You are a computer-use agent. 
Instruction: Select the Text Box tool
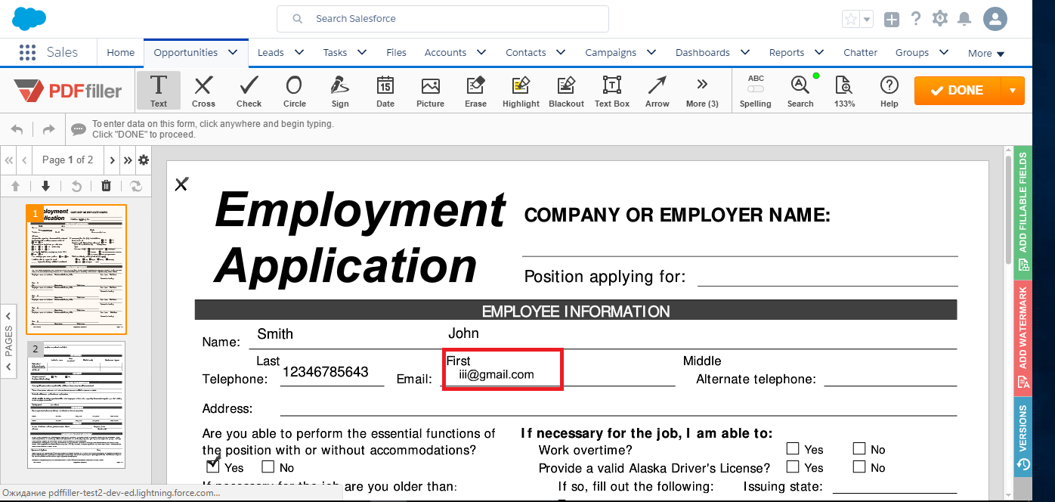click(611, 91)
